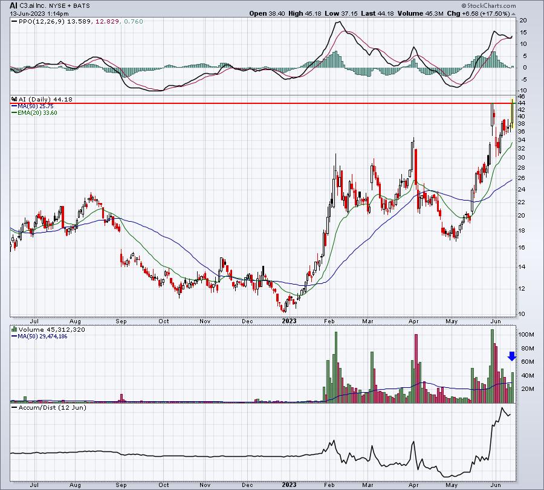Click the StockCharts.com copyright watermark
The width and height of the screenshot is (544, 490).
point(488,5)
